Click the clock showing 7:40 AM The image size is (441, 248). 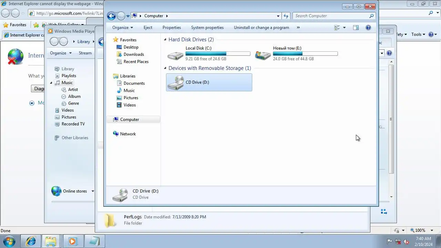coord(423,239)
